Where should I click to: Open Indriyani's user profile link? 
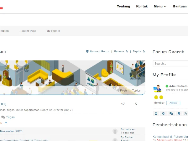tap(130, 129)
